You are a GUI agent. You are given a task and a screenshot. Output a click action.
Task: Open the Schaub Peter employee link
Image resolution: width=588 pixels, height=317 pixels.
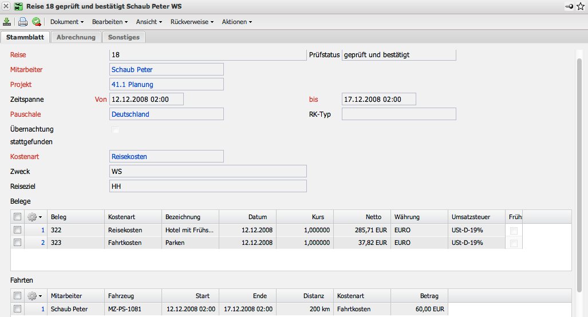pyautogui.click(x=132, y=70)
